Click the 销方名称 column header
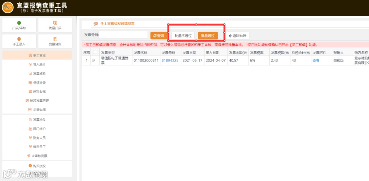 [361, 52]
